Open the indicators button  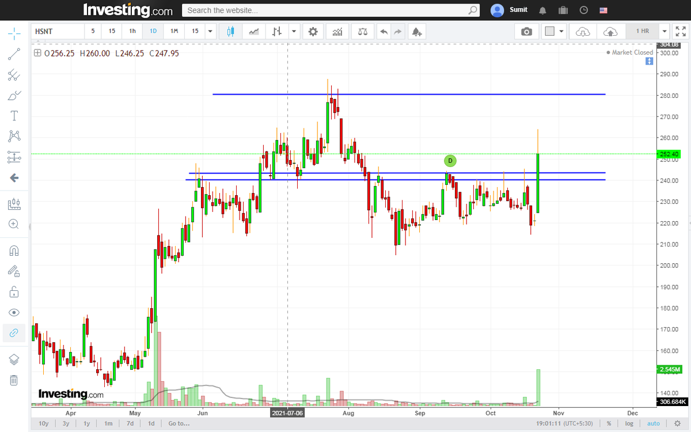[337, 31]
